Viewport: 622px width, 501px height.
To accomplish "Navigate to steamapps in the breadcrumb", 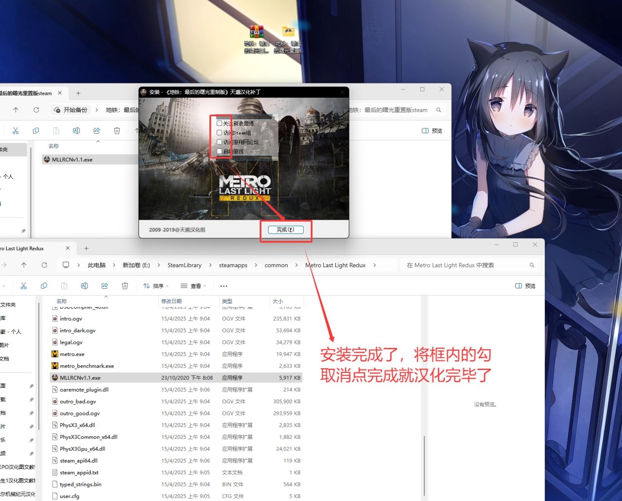I will (x=233, y=265).
